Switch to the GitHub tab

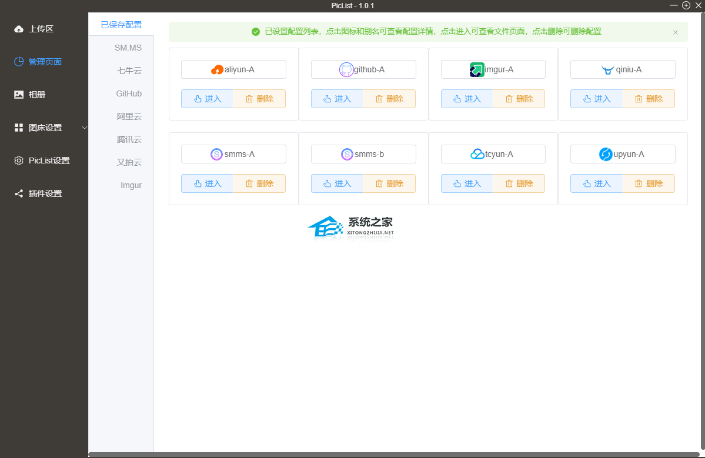pyautogui.click(x=129, y=93)
